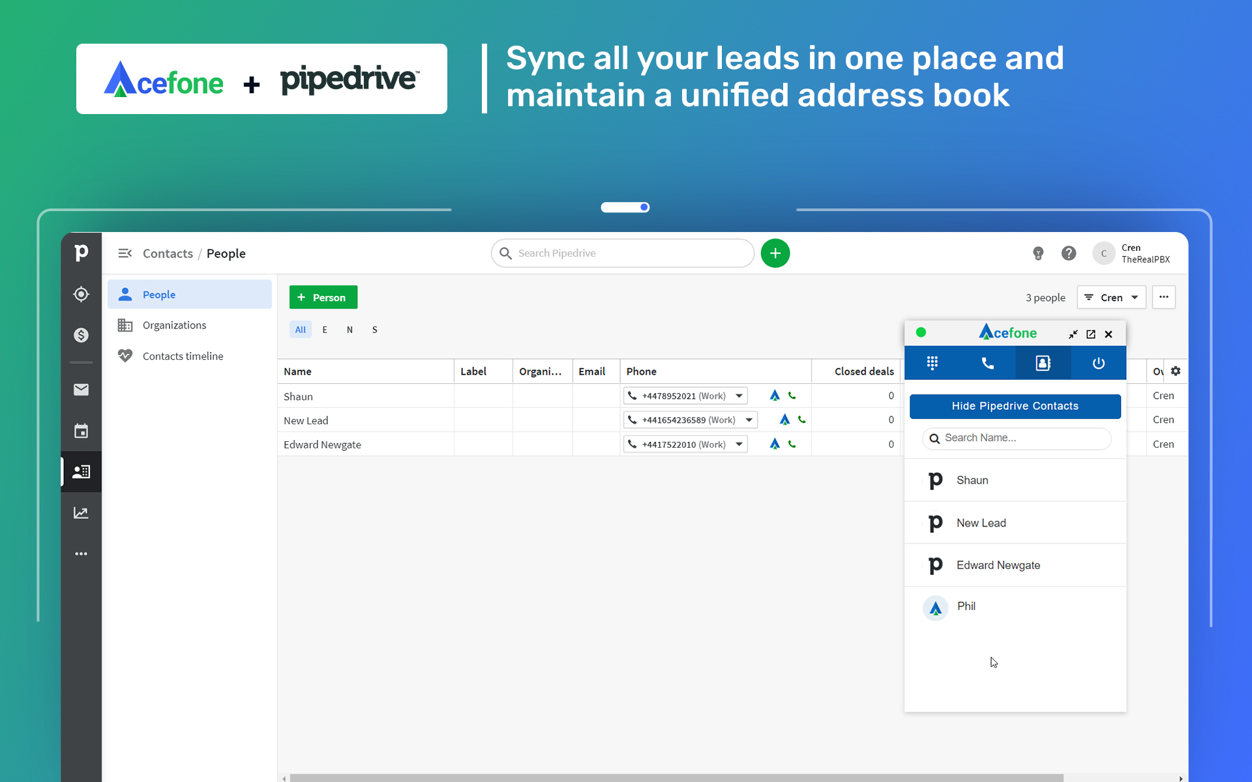Viewport: 1252px width, 782px height.
Task: Open Leads target icon in sidebar
Action: pos(81,295)
